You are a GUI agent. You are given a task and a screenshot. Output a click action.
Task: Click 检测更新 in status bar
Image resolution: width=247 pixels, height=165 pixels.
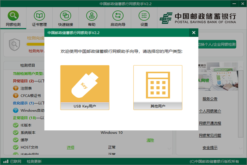(x=33, y=161)
